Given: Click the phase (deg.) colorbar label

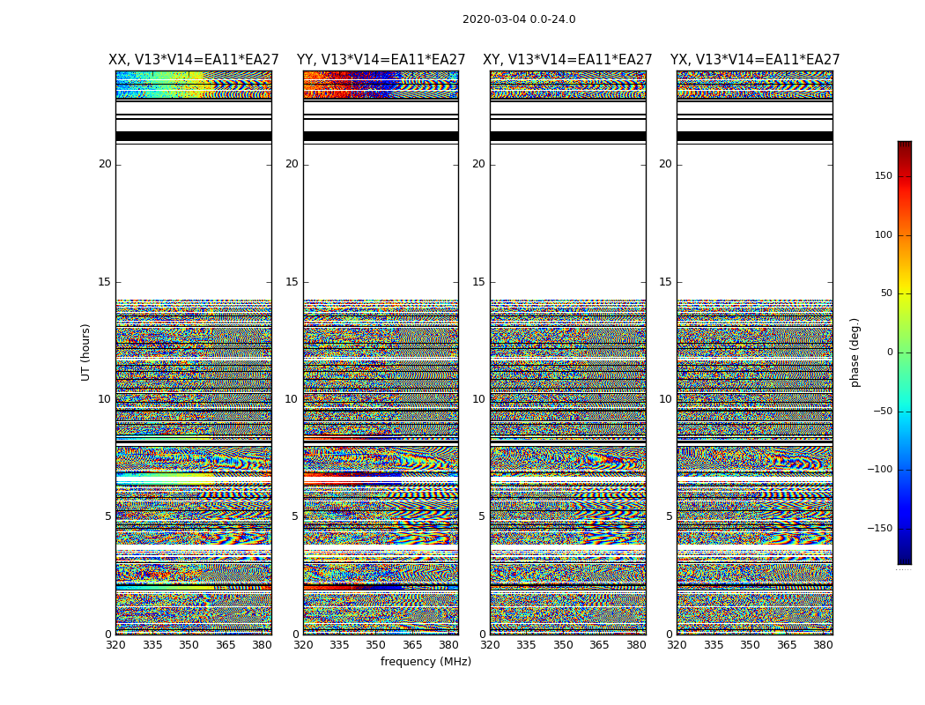Looking at the screenshot, I should 855,352.
